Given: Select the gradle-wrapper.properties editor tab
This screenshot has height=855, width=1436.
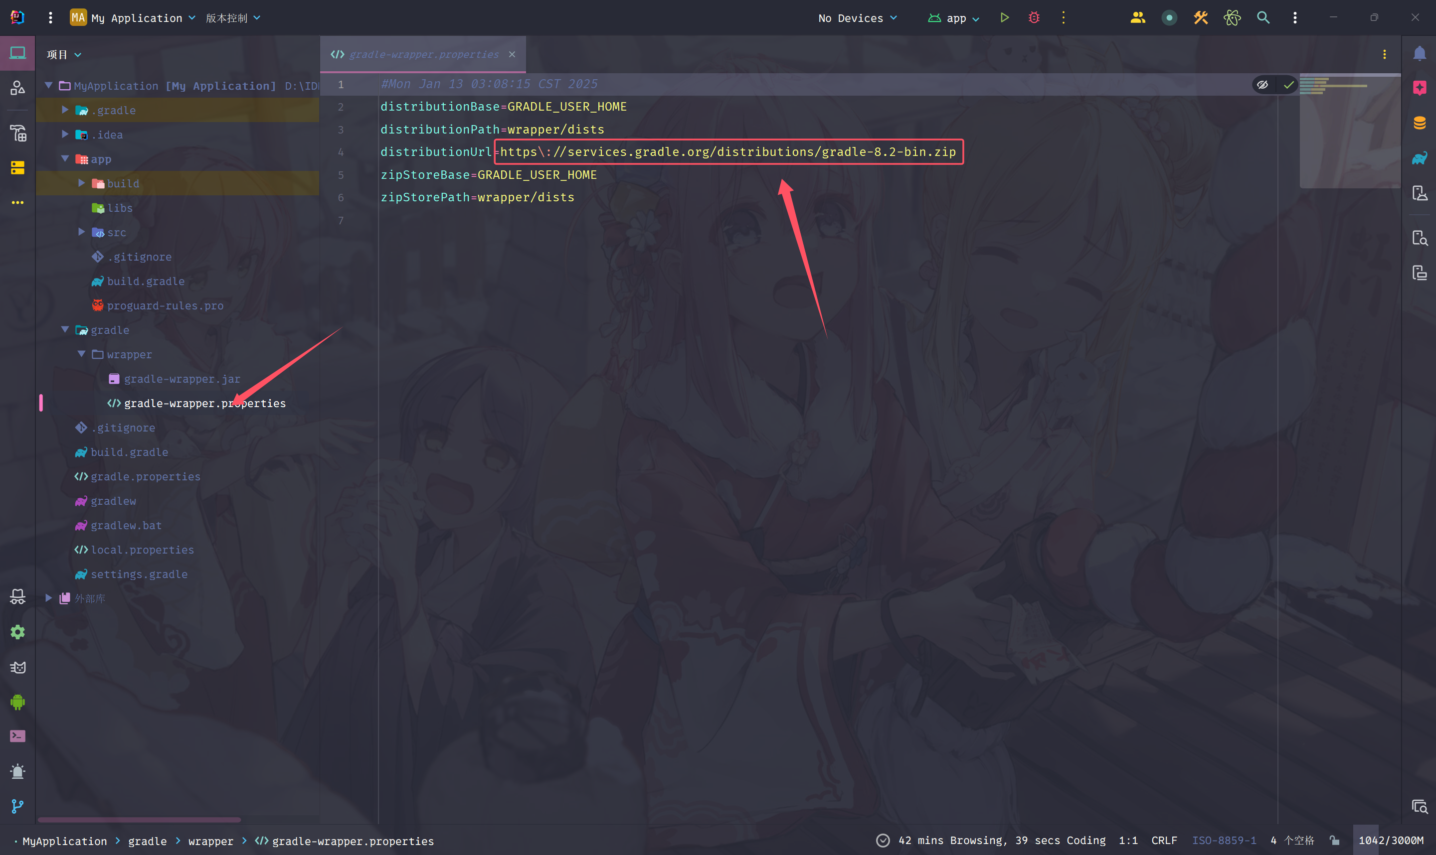Looking at the screenshot, I should coord(424,54).
